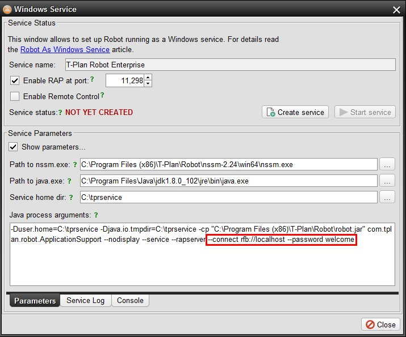Viewport: 406px width, 337px height.
Task: Uncheck Enable RAP at port checkbox
Action: 15,80
